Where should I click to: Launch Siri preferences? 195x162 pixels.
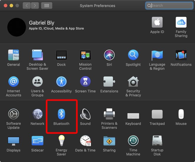point(109,55)
